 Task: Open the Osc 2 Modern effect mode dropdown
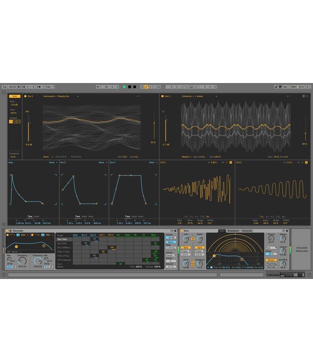(186, 157)
